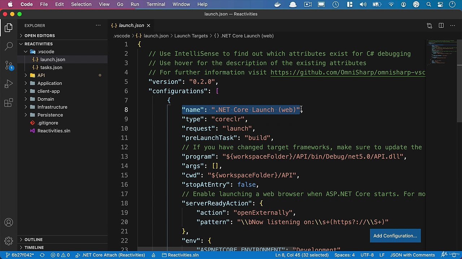Click the flame icon in status bar
Image resolution: width=462 pixels, height=259 pixels.
point(153,255)
